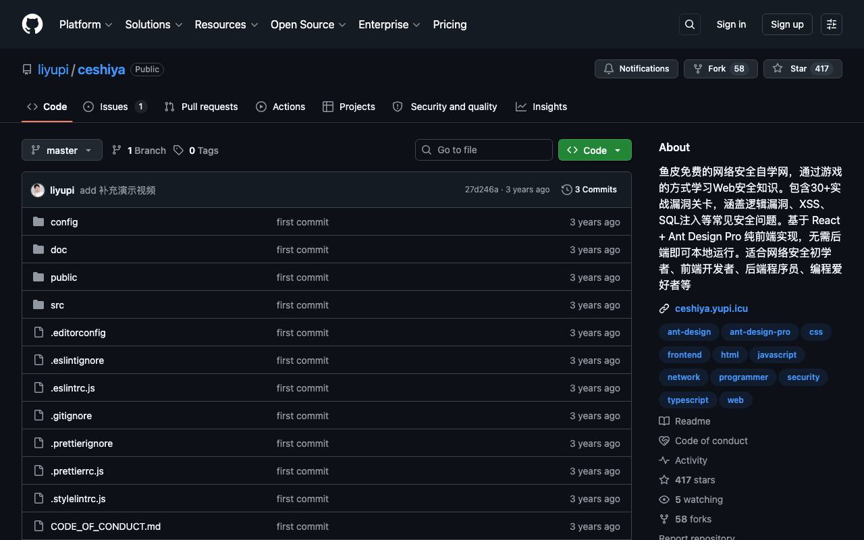
Task: Open the ceshiya repository name link
Action: coord(101,70)
